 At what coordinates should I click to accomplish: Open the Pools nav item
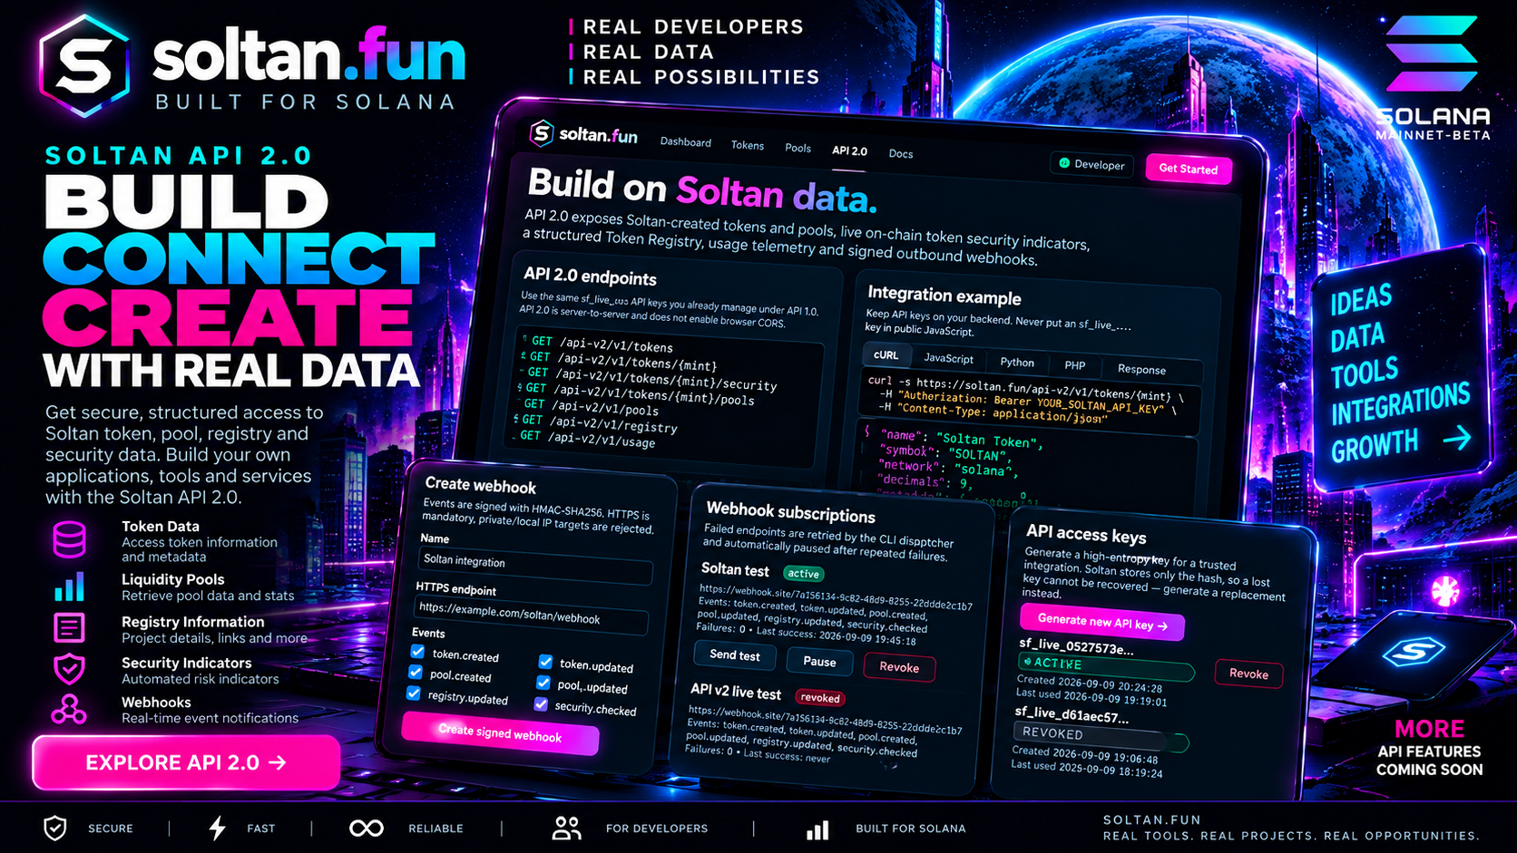[x=798, y=148]
